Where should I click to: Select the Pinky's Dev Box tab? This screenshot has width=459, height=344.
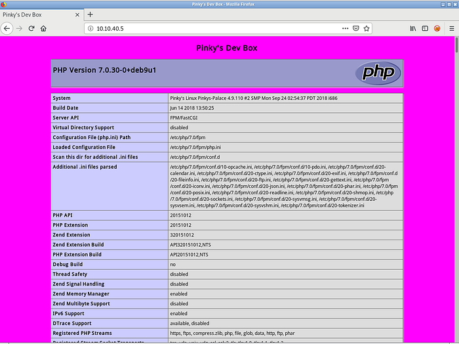pyautogui.click(x=36, y=14)
